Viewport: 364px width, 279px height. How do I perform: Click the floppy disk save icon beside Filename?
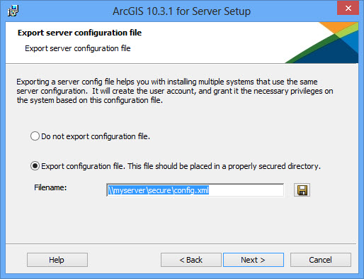[302, 190]
